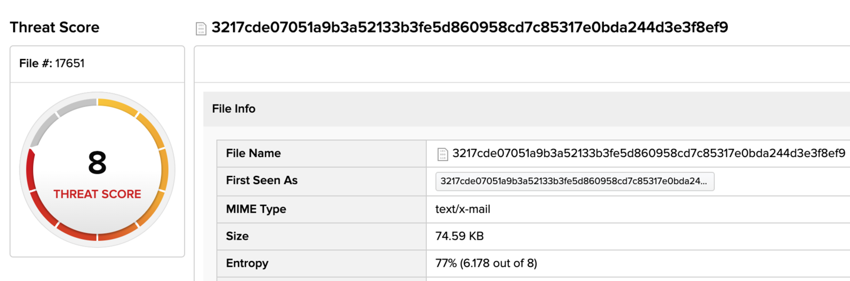850x281 pixels.
Task: Click the File #: 17651 label
Action: tap(52, 64)
